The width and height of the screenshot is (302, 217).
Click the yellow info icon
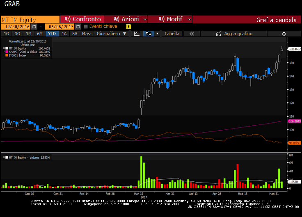coord(128,27)
